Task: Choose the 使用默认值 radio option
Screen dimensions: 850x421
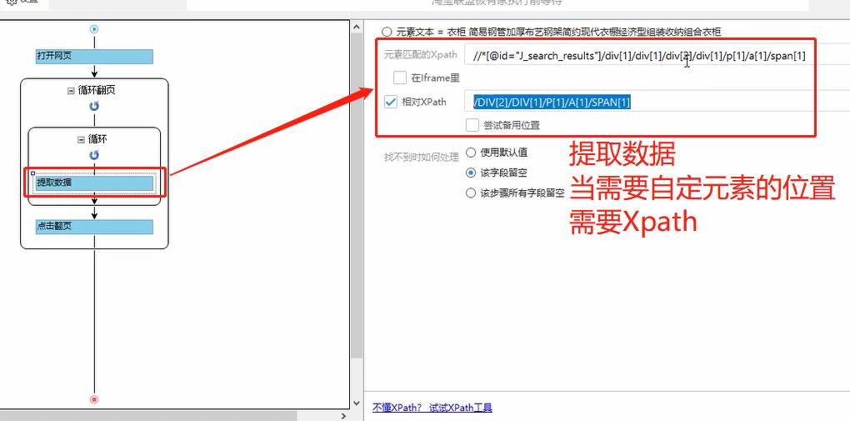Action: point(471,153)
